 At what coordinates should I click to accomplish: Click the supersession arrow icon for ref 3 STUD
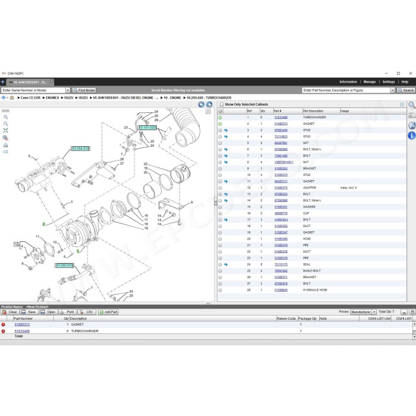[x=226, y=130]
